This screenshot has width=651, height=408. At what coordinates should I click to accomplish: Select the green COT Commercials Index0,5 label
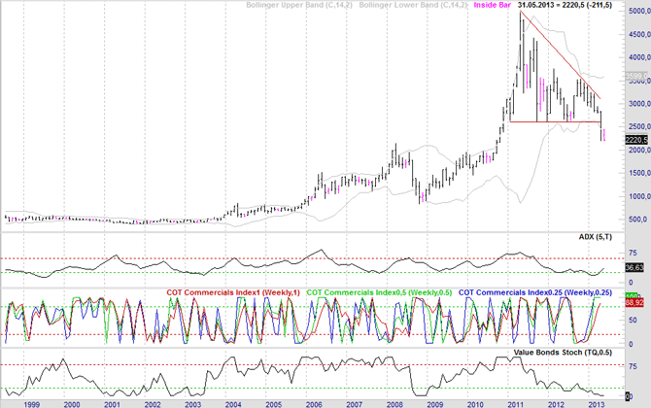(378, 292)
